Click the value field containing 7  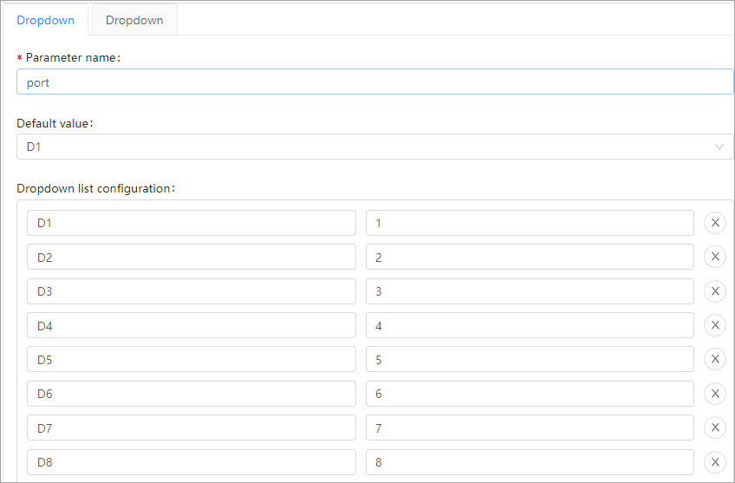(529, 428)
